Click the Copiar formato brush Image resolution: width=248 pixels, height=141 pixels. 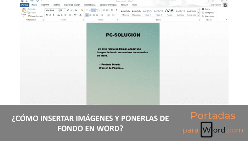tap(35, 16)
